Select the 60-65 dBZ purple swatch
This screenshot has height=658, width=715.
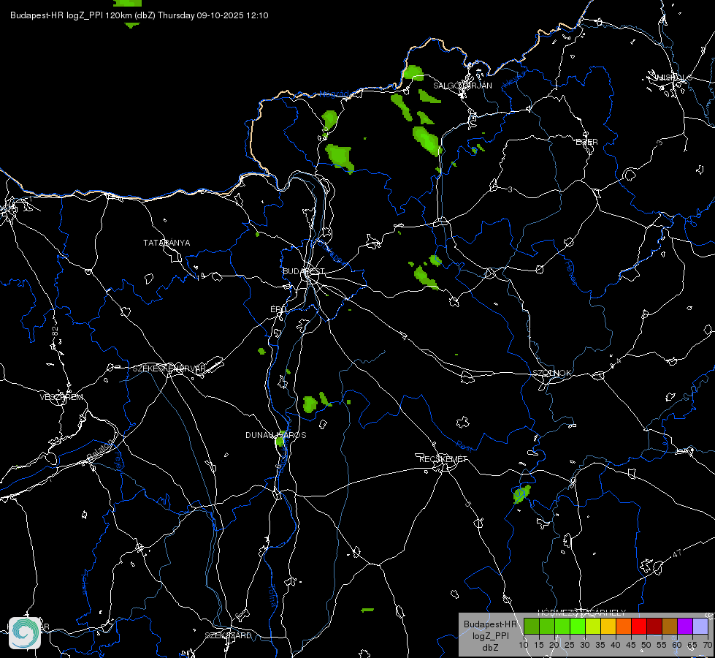(x=685, y=626)
